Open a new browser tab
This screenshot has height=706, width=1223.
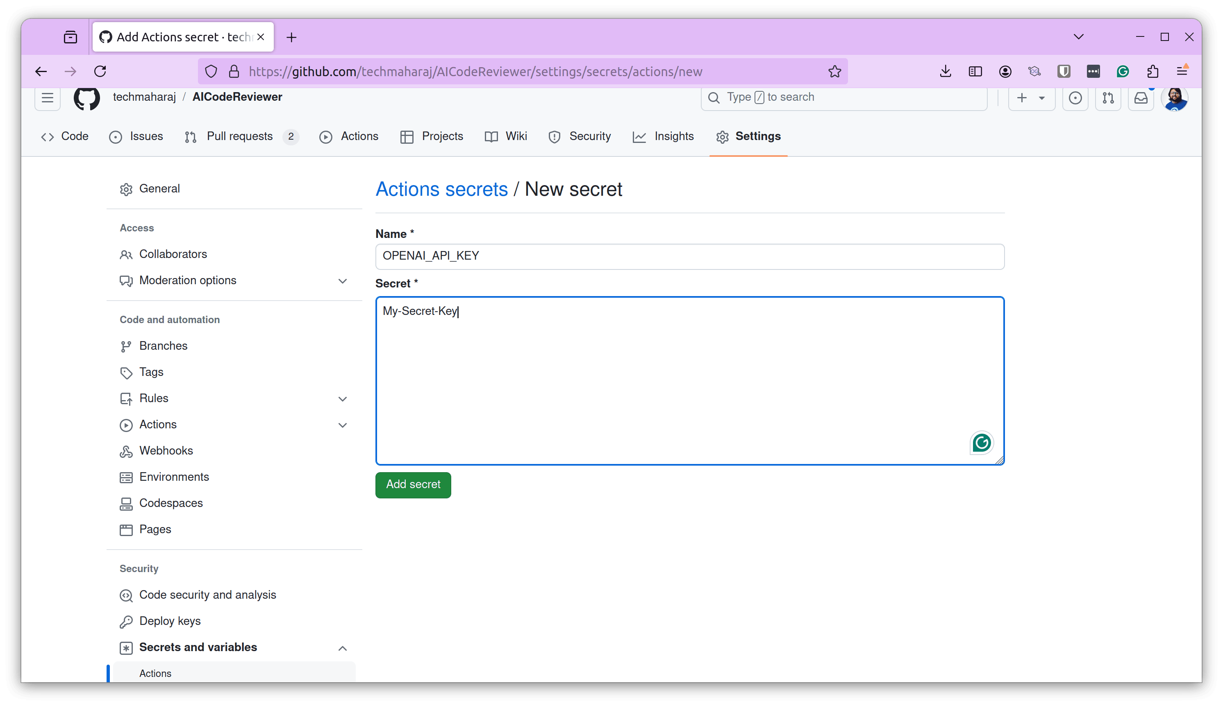[291, 37]
